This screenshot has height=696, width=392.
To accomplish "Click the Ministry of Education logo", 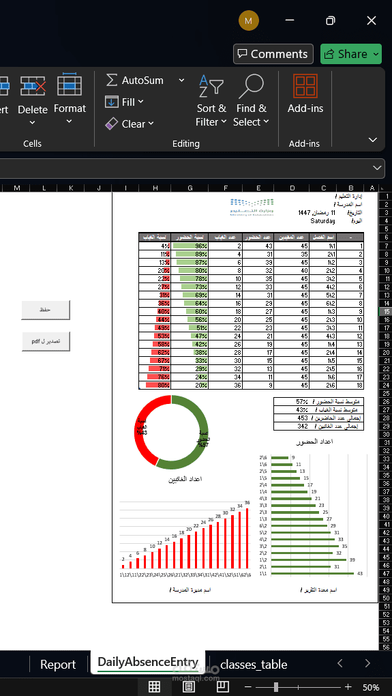I will tap(252, 207).
